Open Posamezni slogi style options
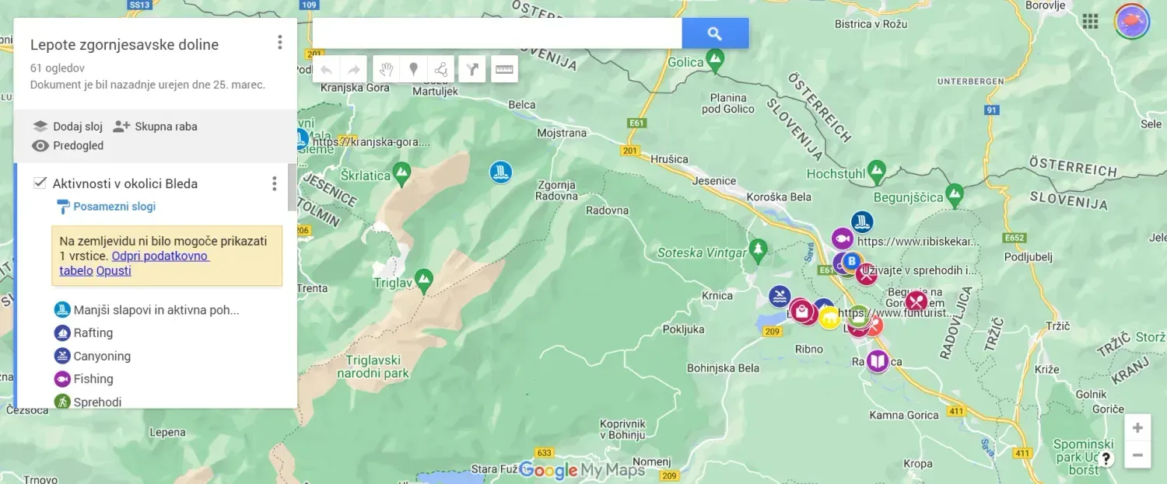Image resolution: width=1167 pixels, height=484 pixels. point(106,207)
